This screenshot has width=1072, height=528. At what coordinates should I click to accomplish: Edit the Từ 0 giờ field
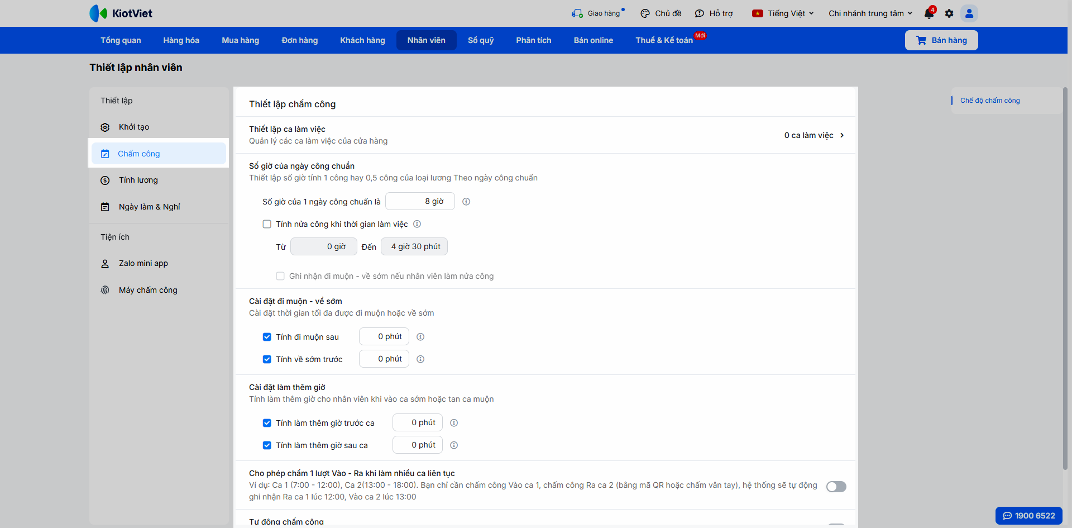pos(324,246)
